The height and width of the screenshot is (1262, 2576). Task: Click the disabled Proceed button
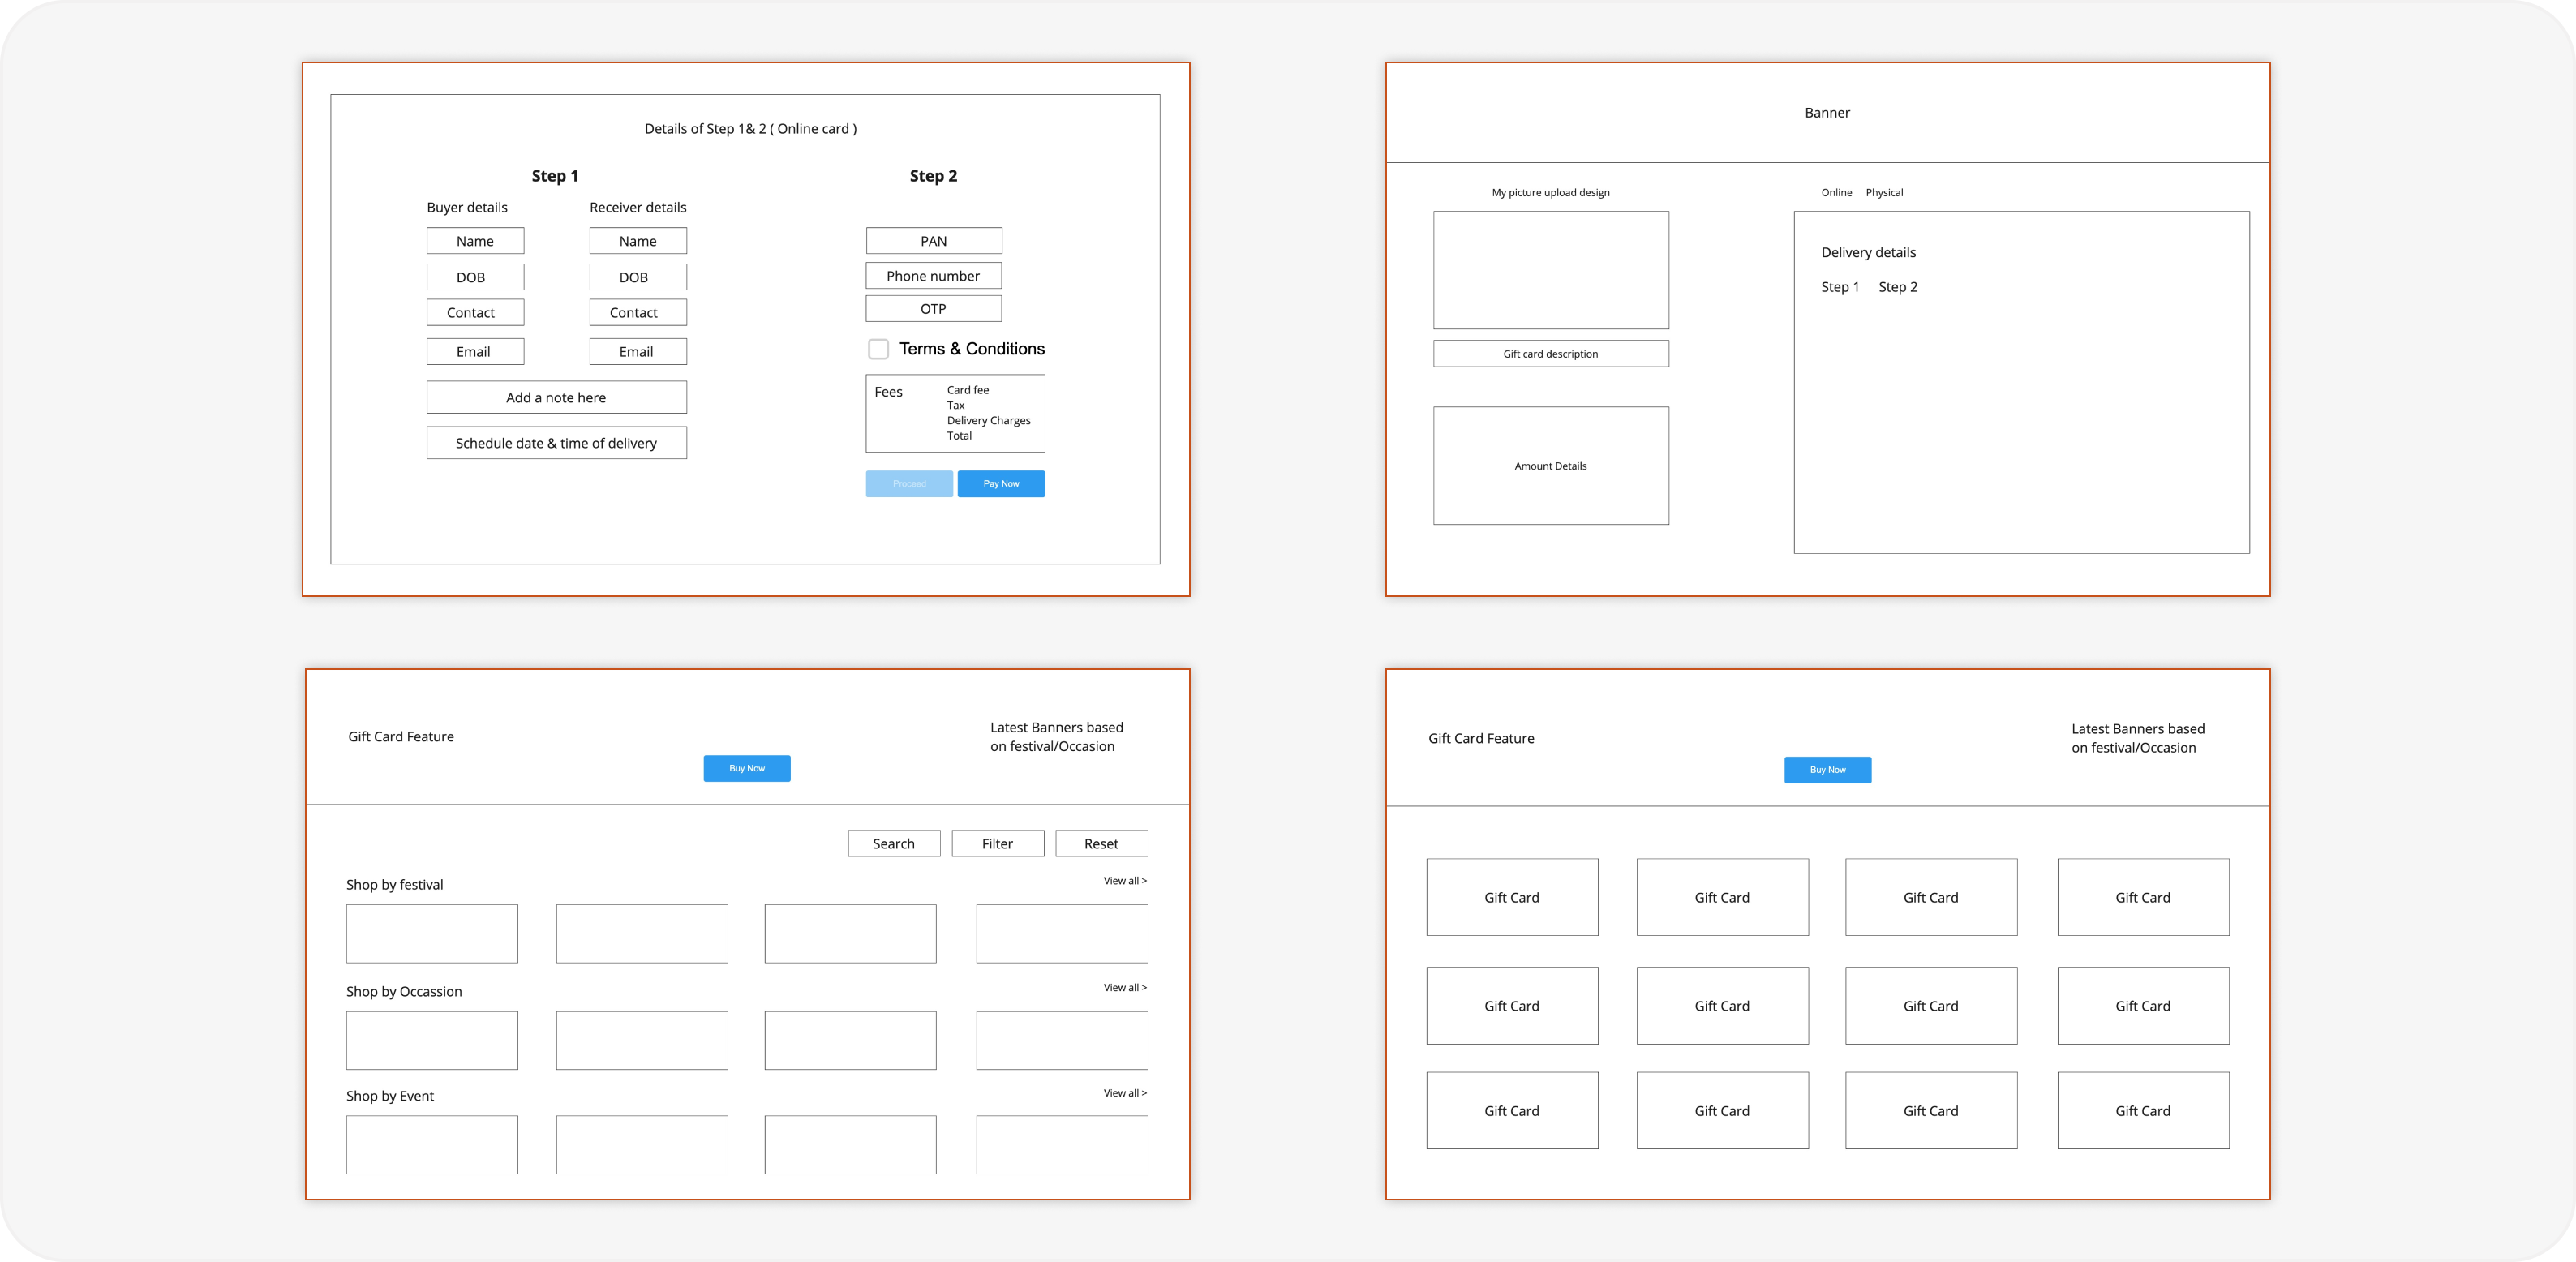(x=909, y=484)
